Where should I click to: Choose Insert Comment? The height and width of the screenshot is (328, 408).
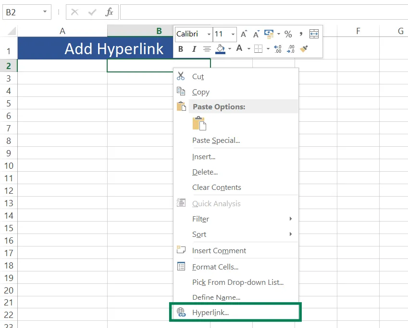click(x=236, y=250)
